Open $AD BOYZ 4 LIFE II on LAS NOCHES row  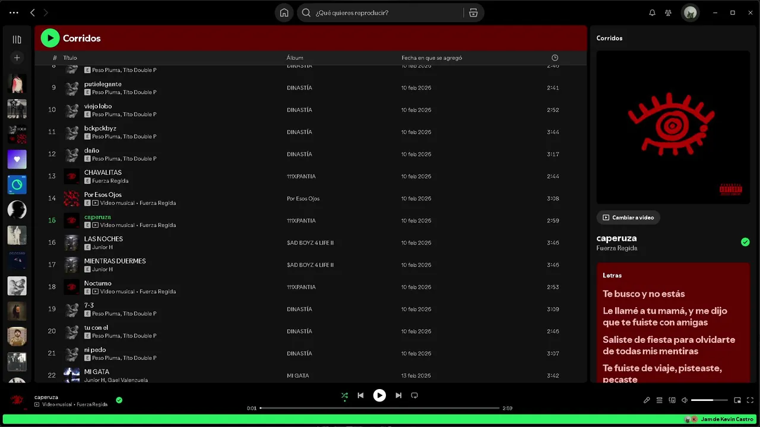310,243
